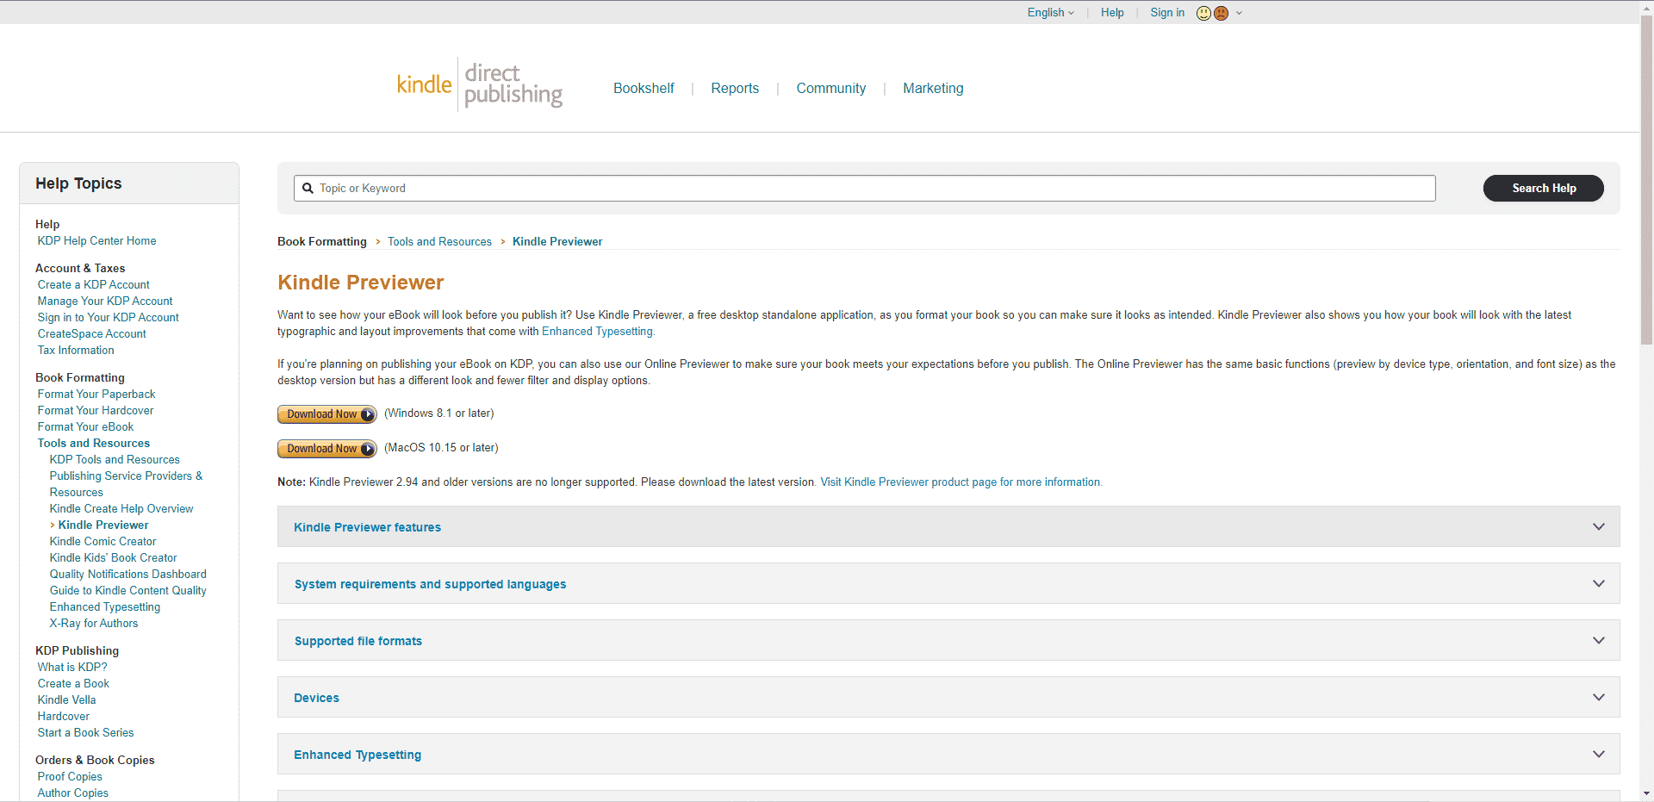
Task: Select Kindle Previewer in sidebar
Action: pos(103,525)
